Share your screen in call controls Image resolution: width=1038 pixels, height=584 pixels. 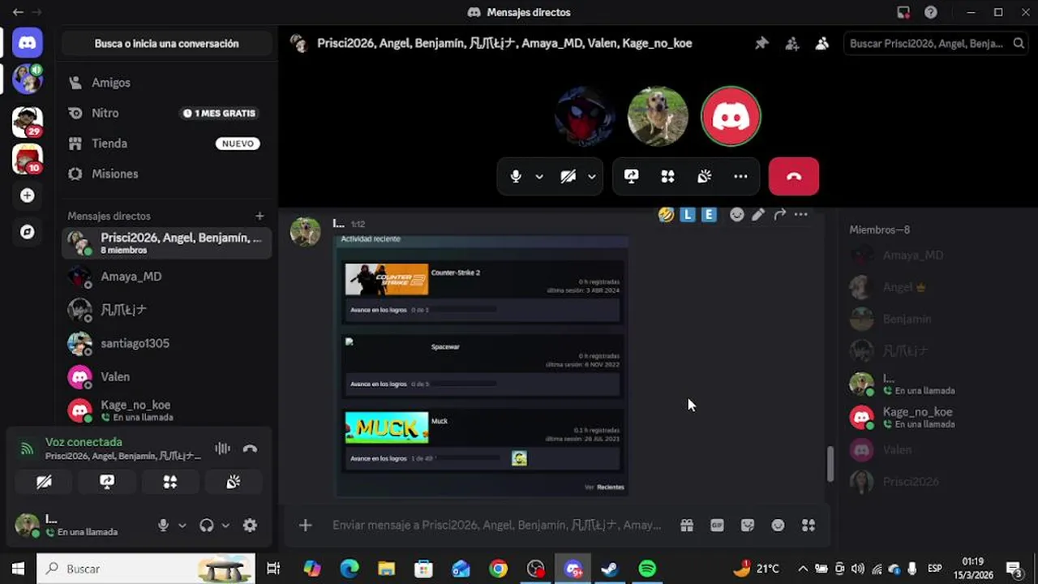[632, 177]
